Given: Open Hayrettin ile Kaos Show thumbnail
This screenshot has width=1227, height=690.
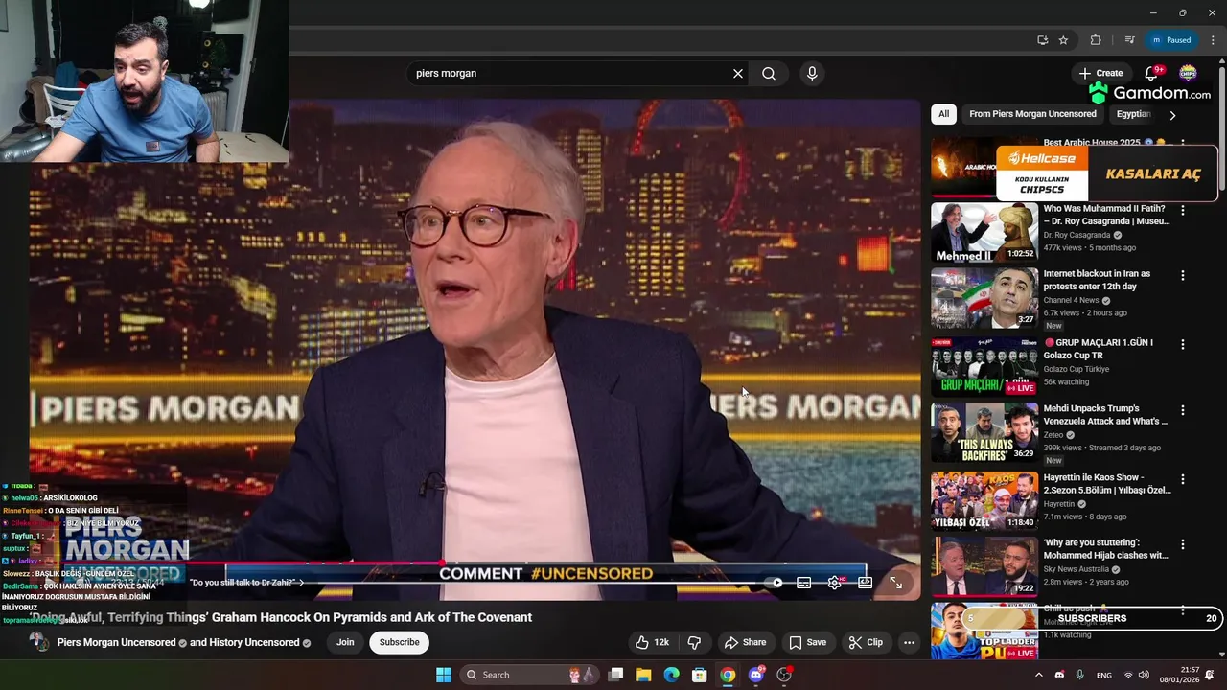Looking at the screenshot, I should pyautogui.click(x=984, y=499).
